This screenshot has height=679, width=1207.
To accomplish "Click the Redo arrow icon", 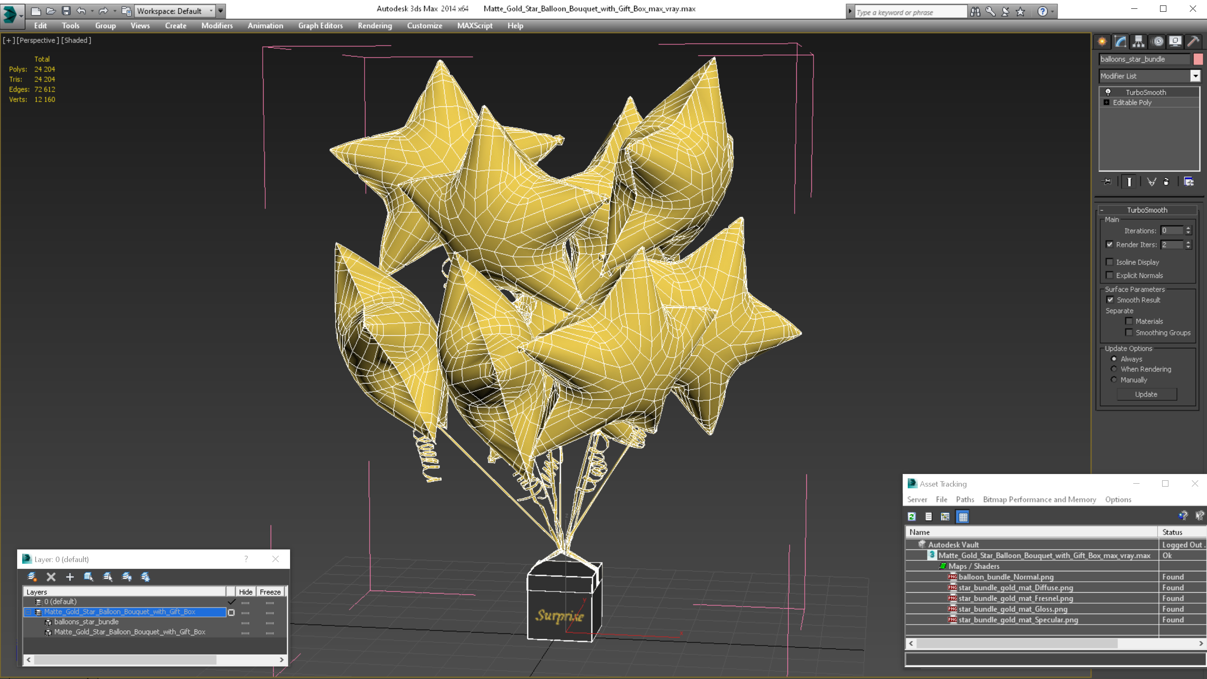I will coord(103,11).
